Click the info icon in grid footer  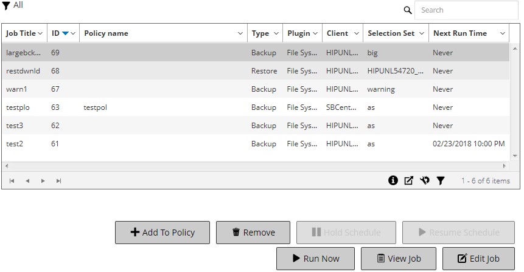pos(393,180)
